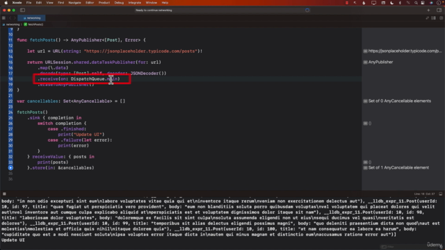Open the Xcode application menu

17,3
